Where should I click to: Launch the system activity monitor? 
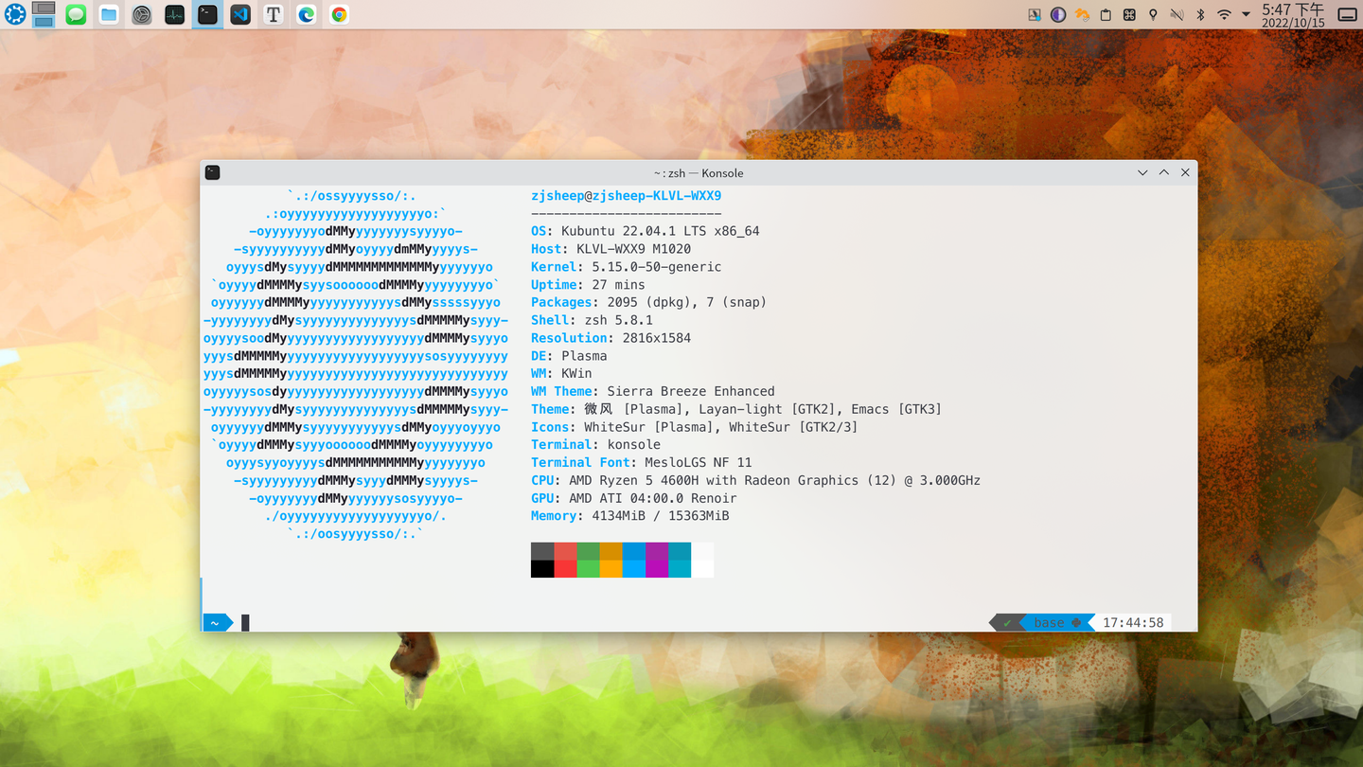tap(175, 15)
